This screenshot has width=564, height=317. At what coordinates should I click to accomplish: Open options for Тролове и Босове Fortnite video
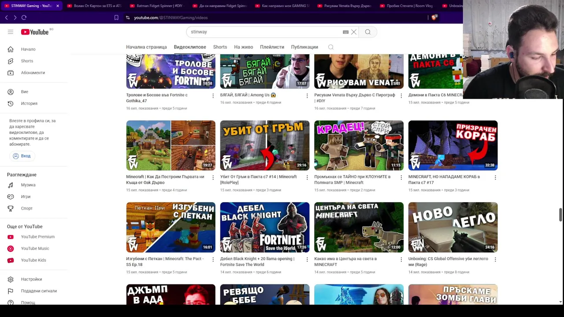point(213,96)
